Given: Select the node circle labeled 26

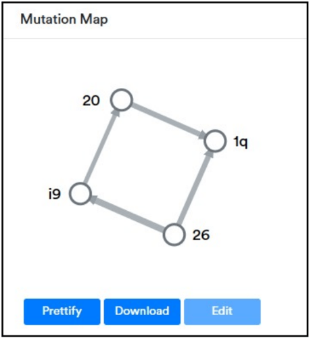Looking at the screenshot, I should click(x=174, y=235).
